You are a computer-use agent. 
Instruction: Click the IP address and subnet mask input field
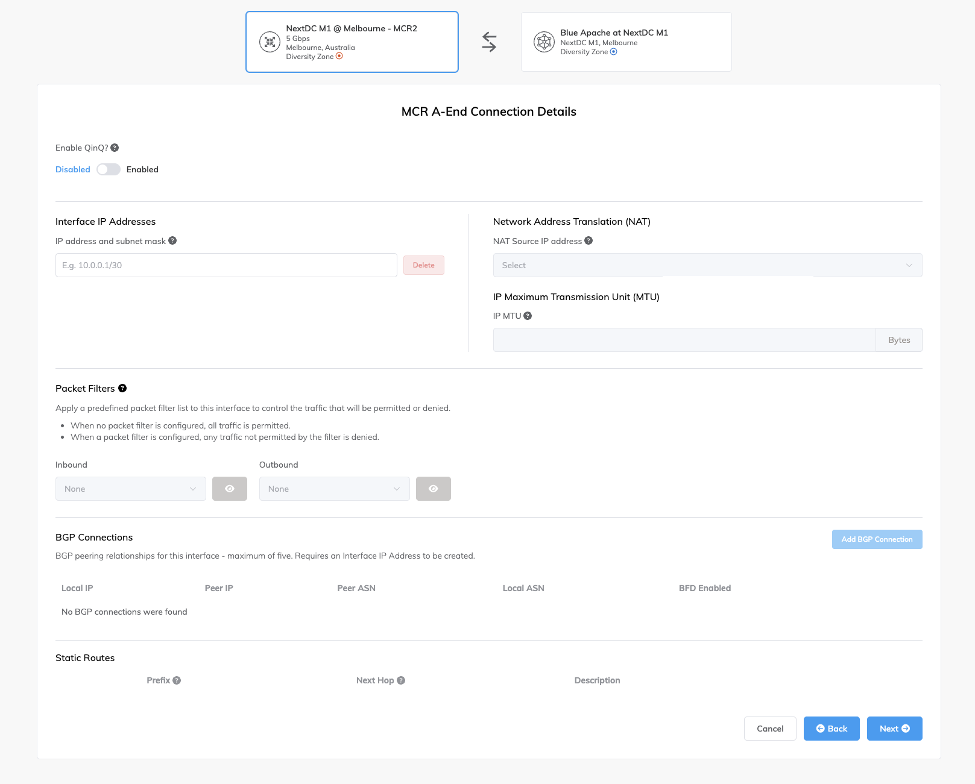226,265
